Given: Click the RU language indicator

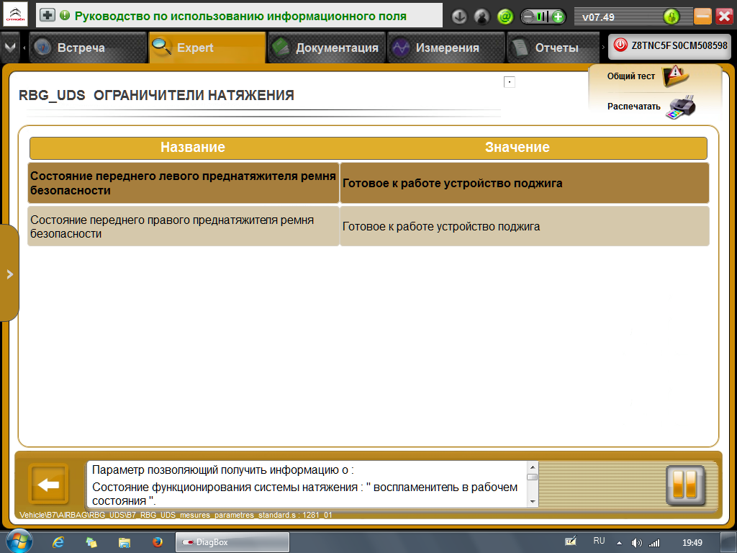Looking at the screenshot, I should pos(599,541).
